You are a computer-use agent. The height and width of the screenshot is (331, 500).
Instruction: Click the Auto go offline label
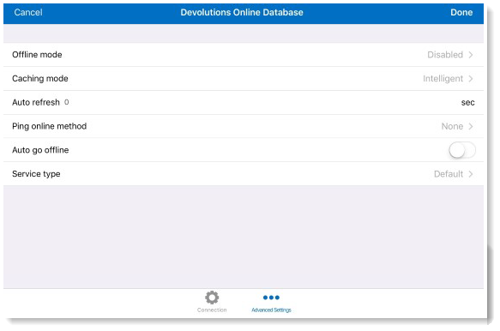pos(40,150)
